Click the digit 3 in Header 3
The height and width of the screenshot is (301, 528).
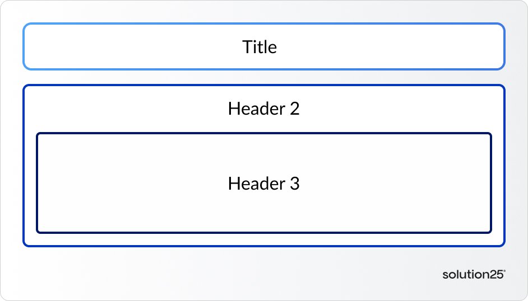[294, 184]
